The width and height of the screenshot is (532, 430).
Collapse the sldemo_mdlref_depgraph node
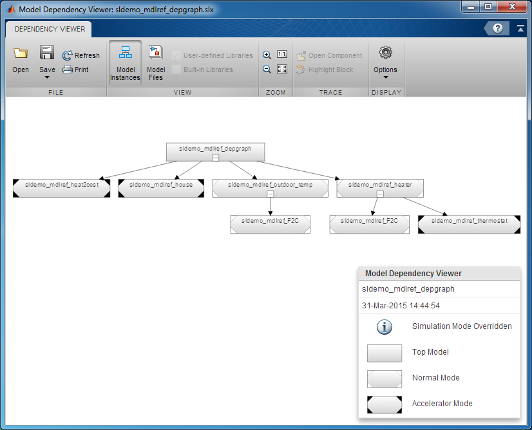[x=215, y=158]
